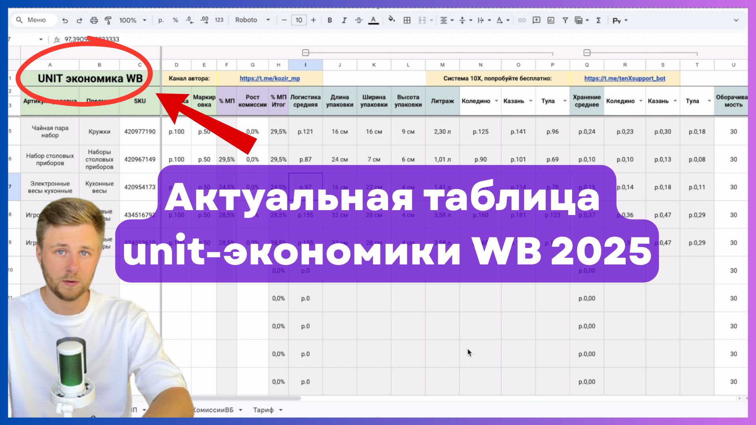Image resolution: width=756 pixels, height=425 pixels.
Task: Open Коледино filter dropdown in column N
Action: [496, 101]
